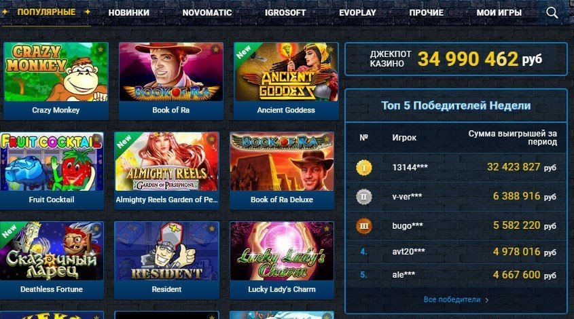
Task: Click star icon on Lucky Lady's Charm
Action: tap(327, 229)
